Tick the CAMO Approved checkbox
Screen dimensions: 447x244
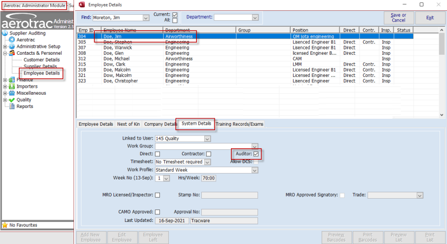(157, 212)
